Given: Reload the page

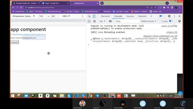Looking at the screenshot, I should [x=21, y=8].
